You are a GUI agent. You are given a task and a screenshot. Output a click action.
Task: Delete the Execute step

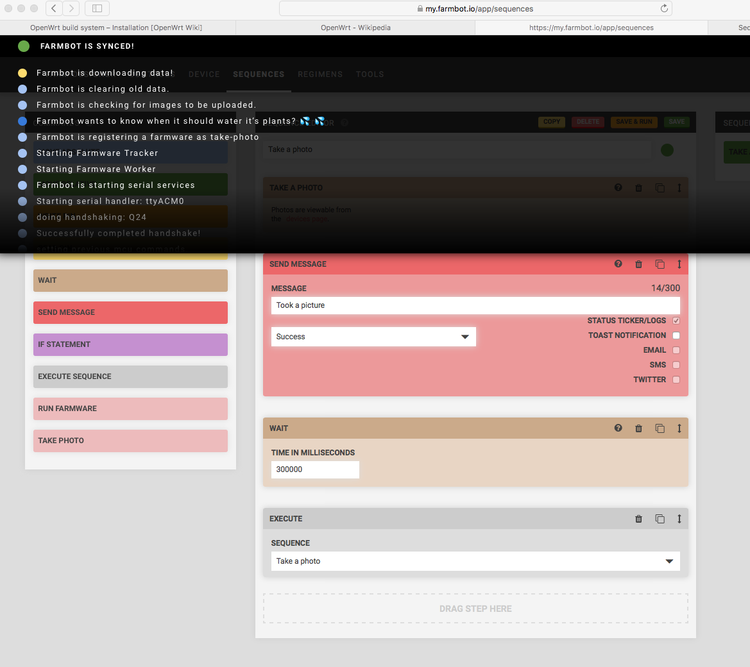(638, 519)
